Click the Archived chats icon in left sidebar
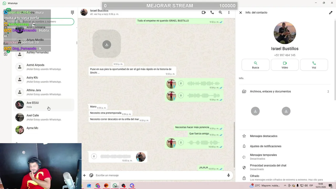 [6, 54]
